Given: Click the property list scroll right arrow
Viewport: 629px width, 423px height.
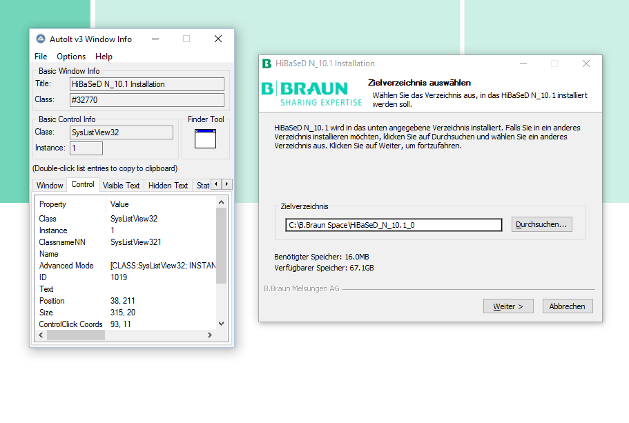Looking at the screenshot, I should (210, 335).
